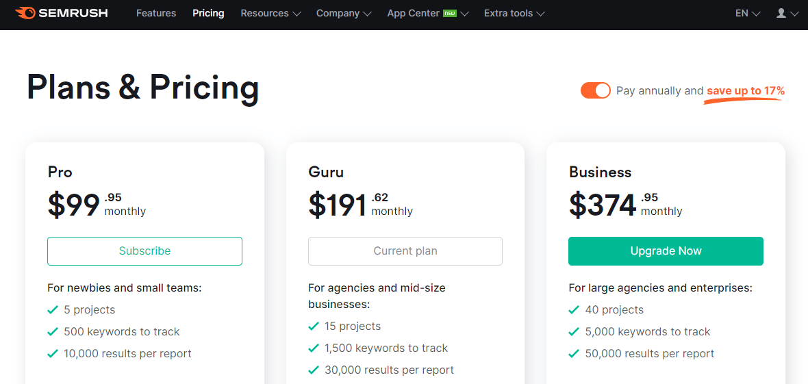Screen dimensions: 808x384
Task: Click checkmark next to 50,000 results per report
Action: coord(574,354)
